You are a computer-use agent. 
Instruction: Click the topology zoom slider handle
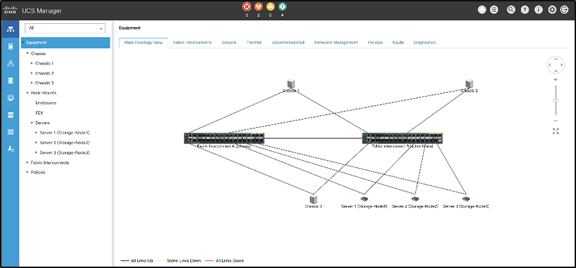point(556,100)
